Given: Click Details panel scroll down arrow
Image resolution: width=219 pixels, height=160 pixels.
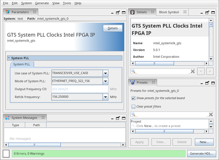Looking at the screenshot, I should 211,59.
